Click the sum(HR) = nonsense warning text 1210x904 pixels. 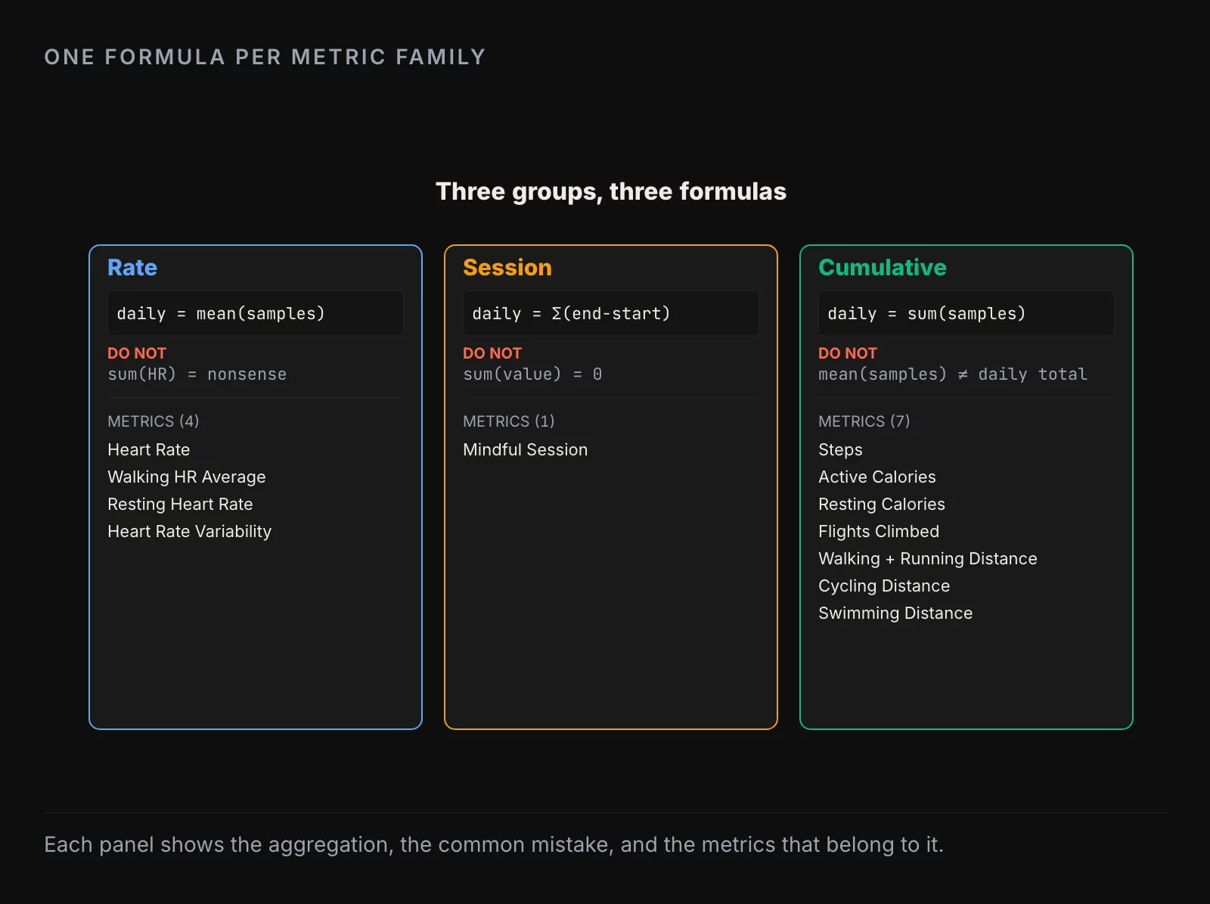[197, 374]
